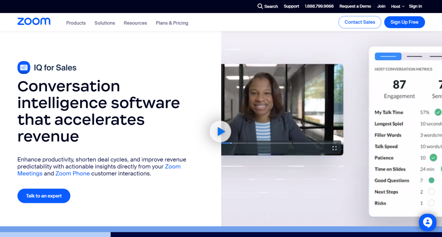Click the Contact Sales button
Image resolution: width=442 pixels, height=237 pixels.
[360, 22]
